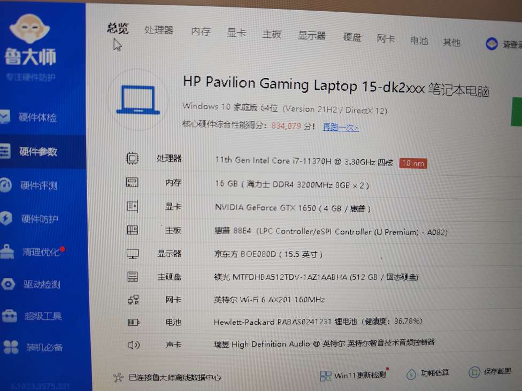Screen dimensions: 522x391
Task: Click the 功耗估算 button
Action: tap(428, 373)
